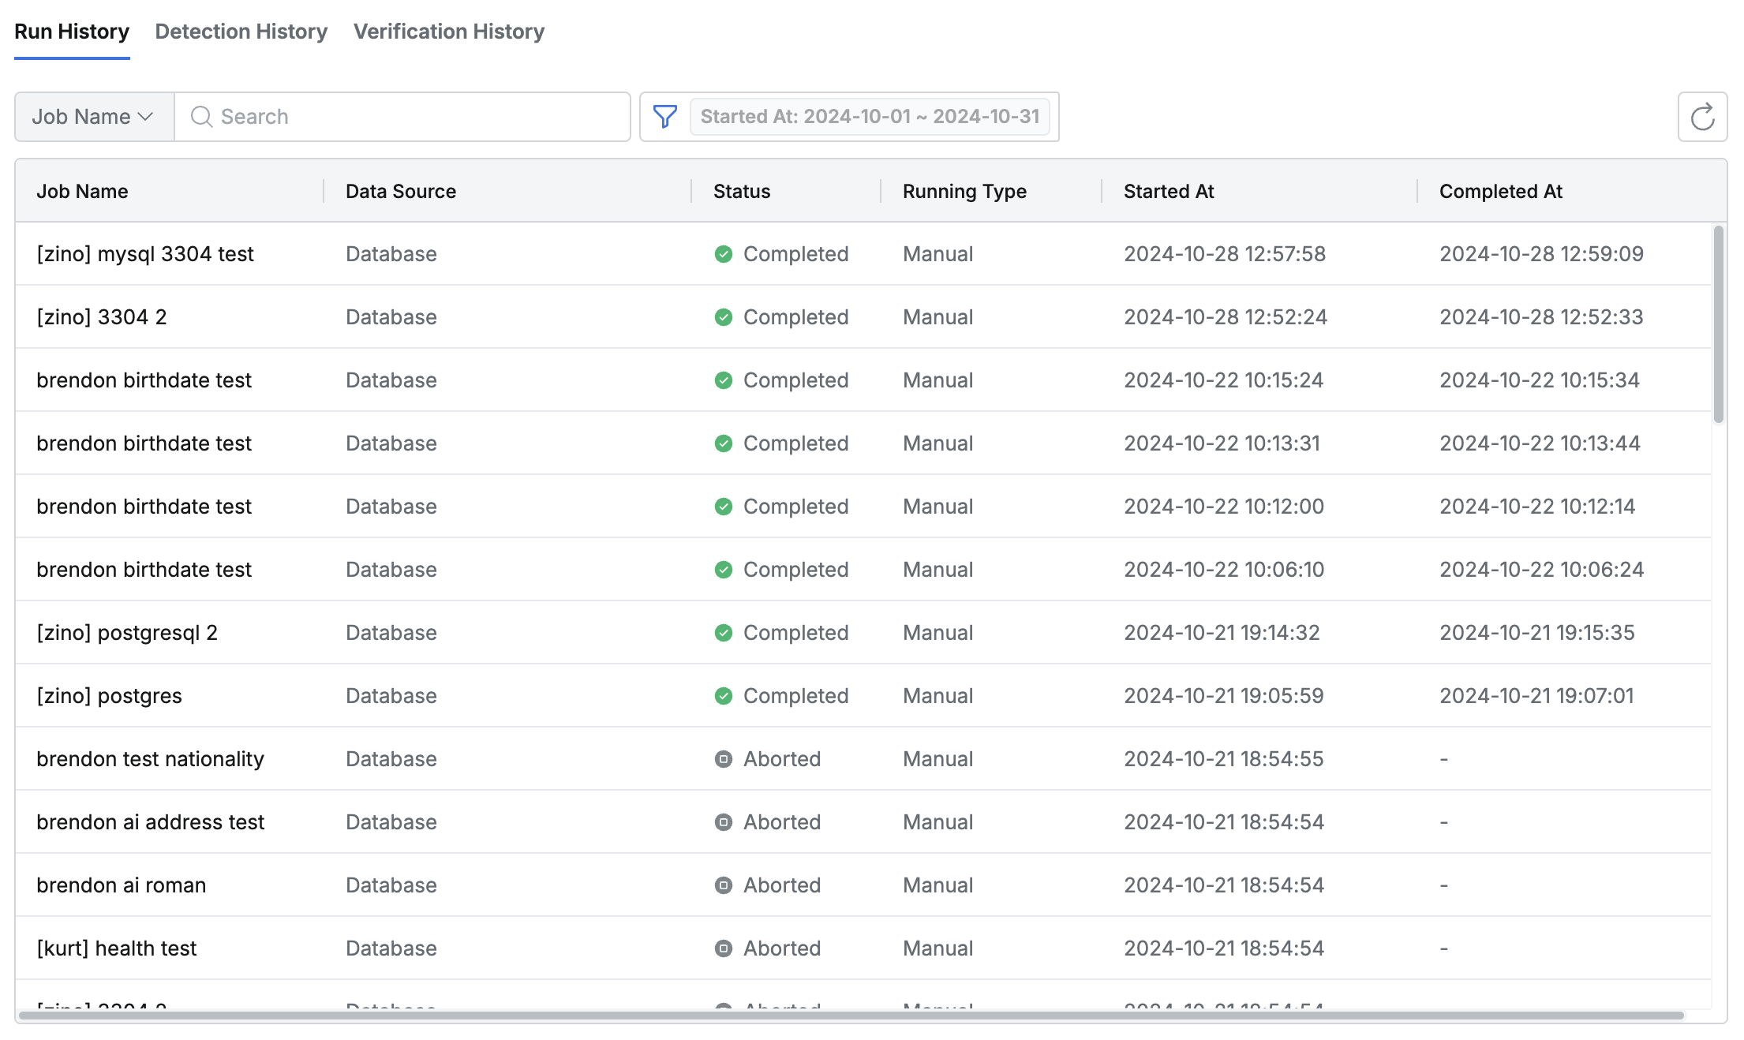
Task: Open the Started At date range filter
Action: coord(869,117)
